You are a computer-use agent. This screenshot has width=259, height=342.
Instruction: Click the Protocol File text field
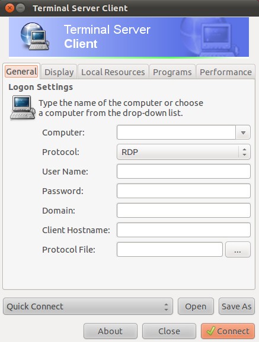pyautogui.click(x=170, y=250)
